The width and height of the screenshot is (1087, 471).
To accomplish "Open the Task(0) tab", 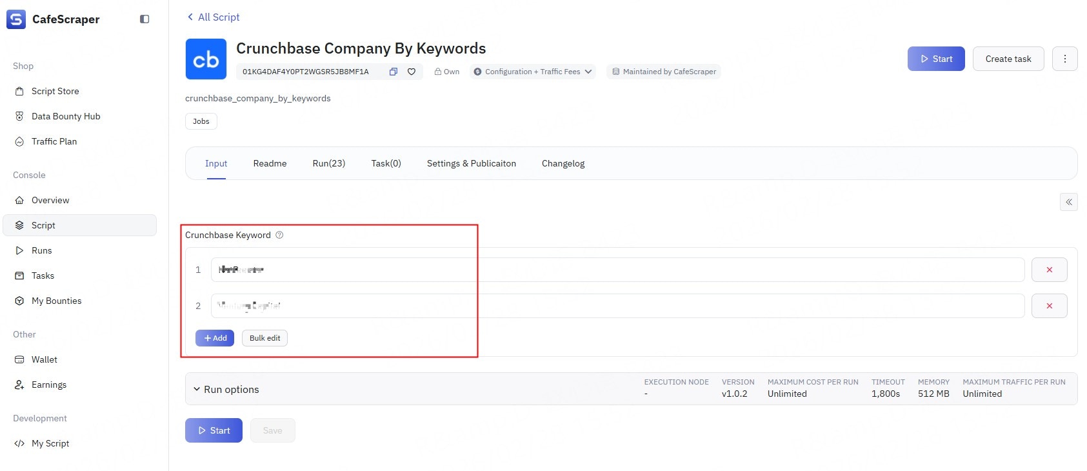I will click(x=386, y=163).
